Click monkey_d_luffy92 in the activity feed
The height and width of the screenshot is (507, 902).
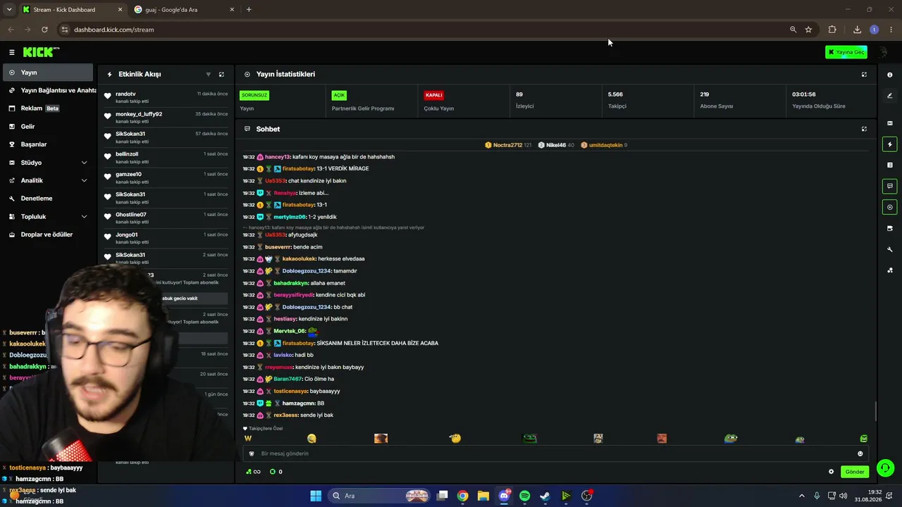tap(139, 114)
